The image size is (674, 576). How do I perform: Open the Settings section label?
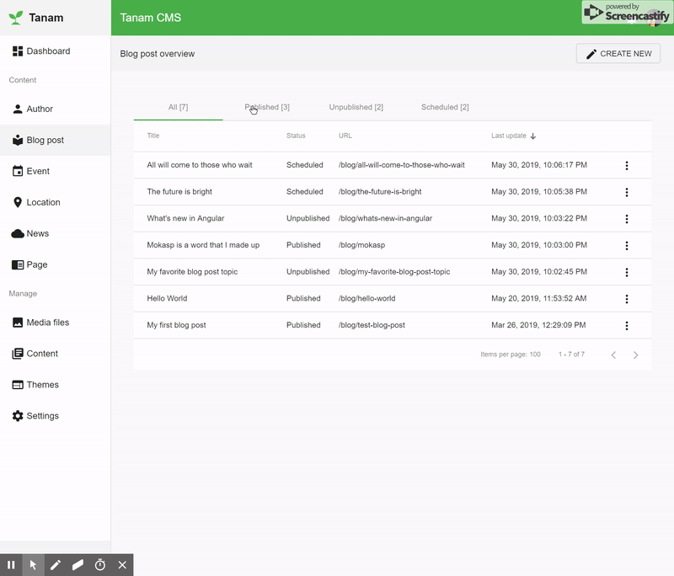pos(43,416)
